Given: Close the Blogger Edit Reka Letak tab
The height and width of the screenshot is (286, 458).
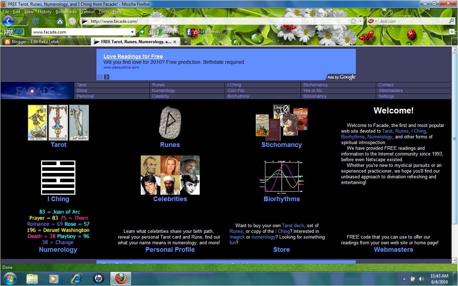Looking at the screenshot, I should point(85,42).
